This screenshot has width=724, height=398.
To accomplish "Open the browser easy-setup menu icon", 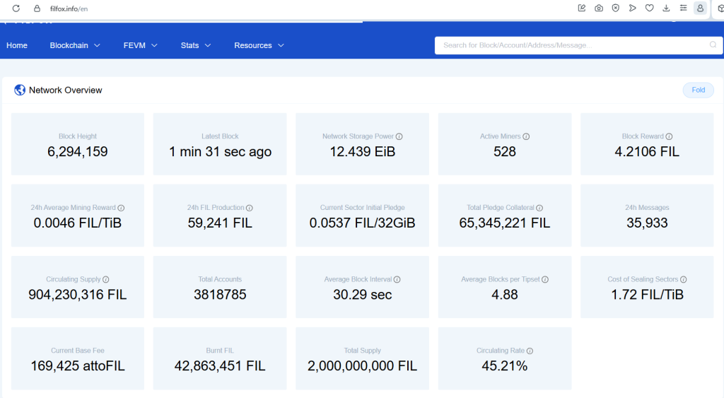I will [684, 8].
